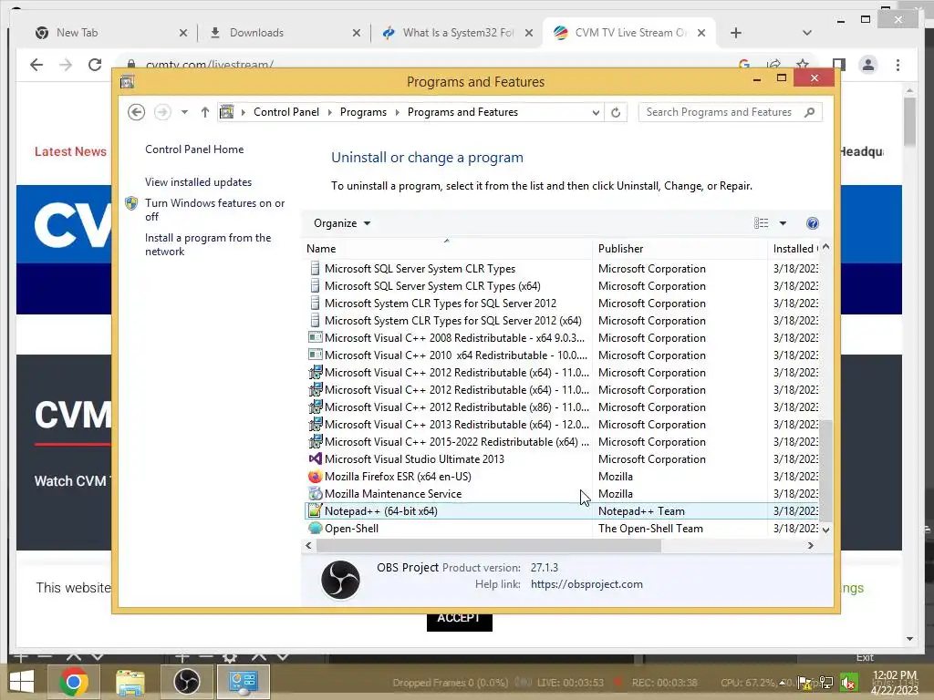Click Latest News on the CVM page
The width and height of the screenshot is (934, 700).
point(70,151)
